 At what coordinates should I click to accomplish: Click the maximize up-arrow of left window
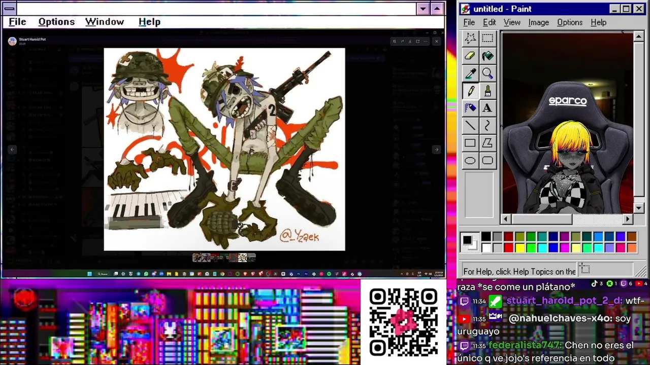pyautogui.click(x=437, y=9)
